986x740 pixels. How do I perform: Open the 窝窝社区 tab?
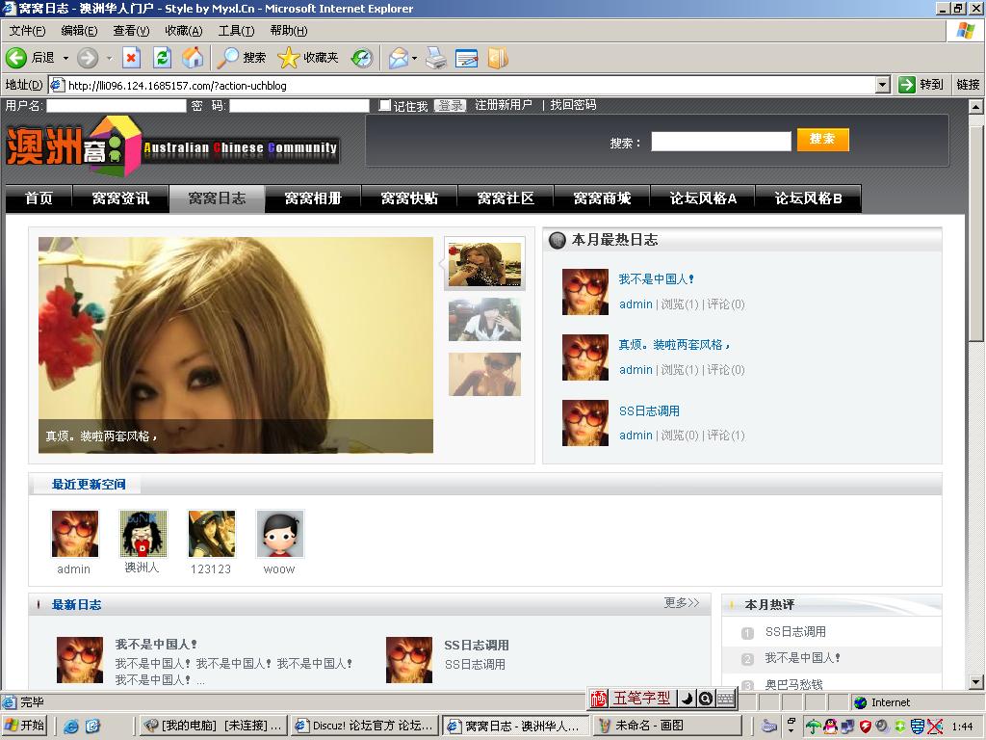[x=506, y=198]
